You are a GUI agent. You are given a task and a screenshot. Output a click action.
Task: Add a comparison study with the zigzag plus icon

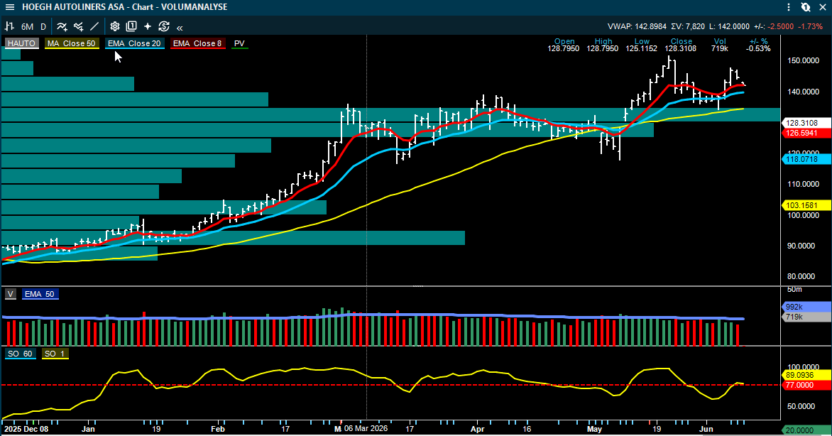(79, 26)
